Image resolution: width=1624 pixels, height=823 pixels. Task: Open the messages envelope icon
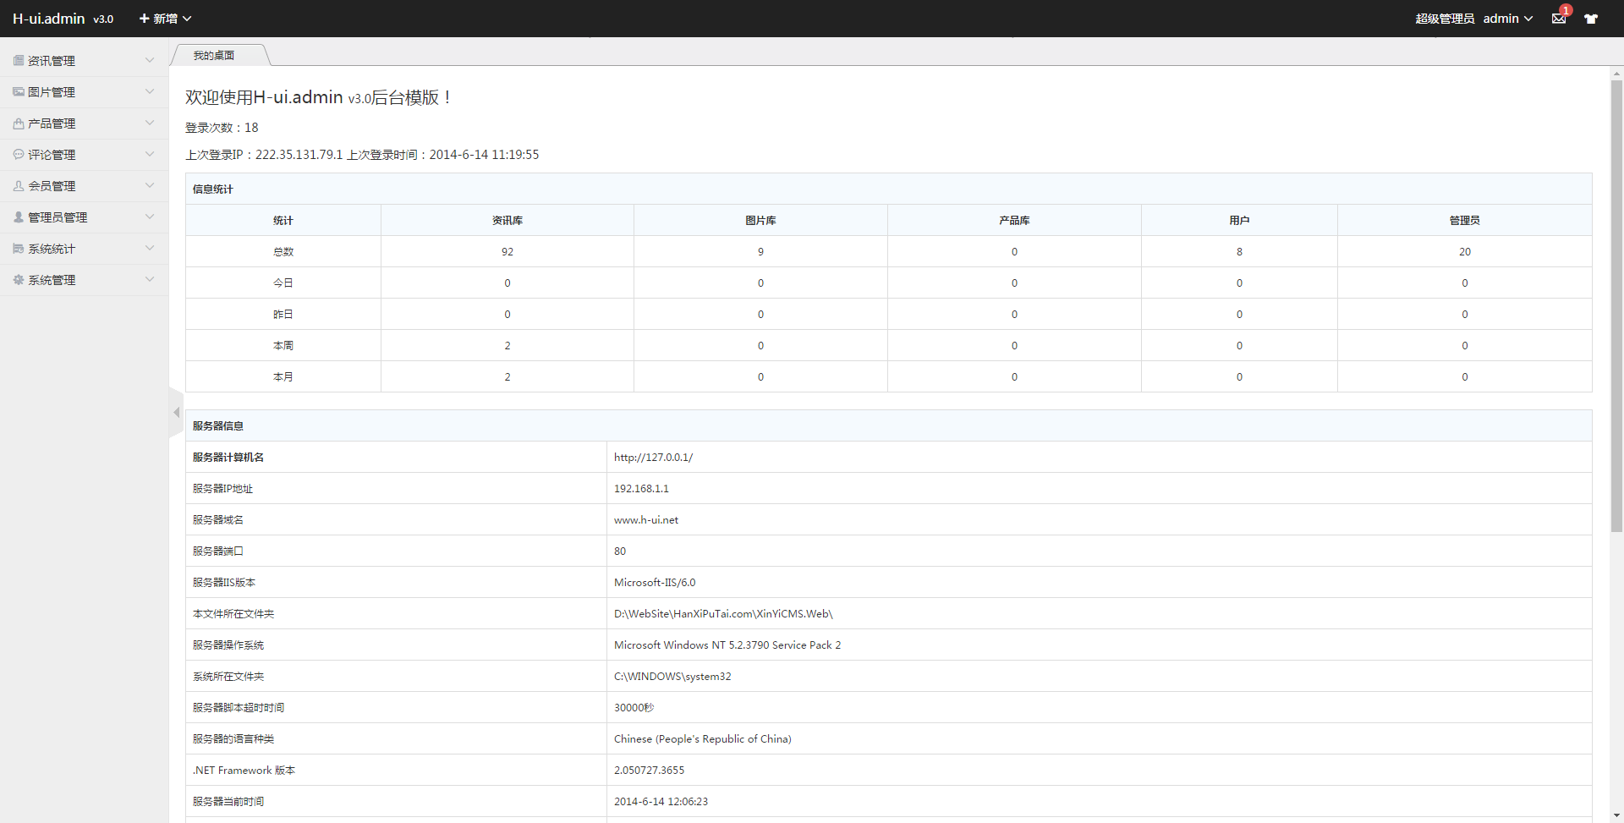(1559, 19)
